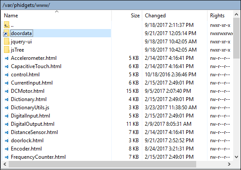The image size is (241, 170).
Task: Click the horizontal scrollbar thumb
Action: [103, 164]
